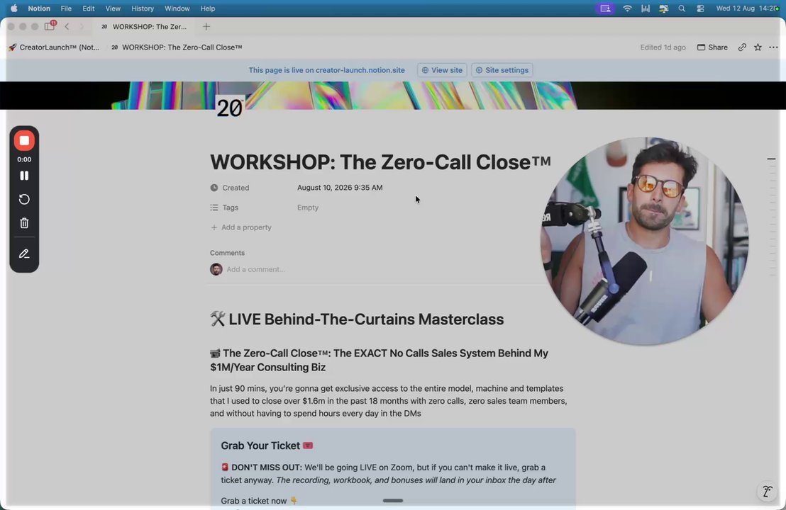Screen dimensions: 786x510
Task: Stop the screen recording
Action: pos(24,141)
